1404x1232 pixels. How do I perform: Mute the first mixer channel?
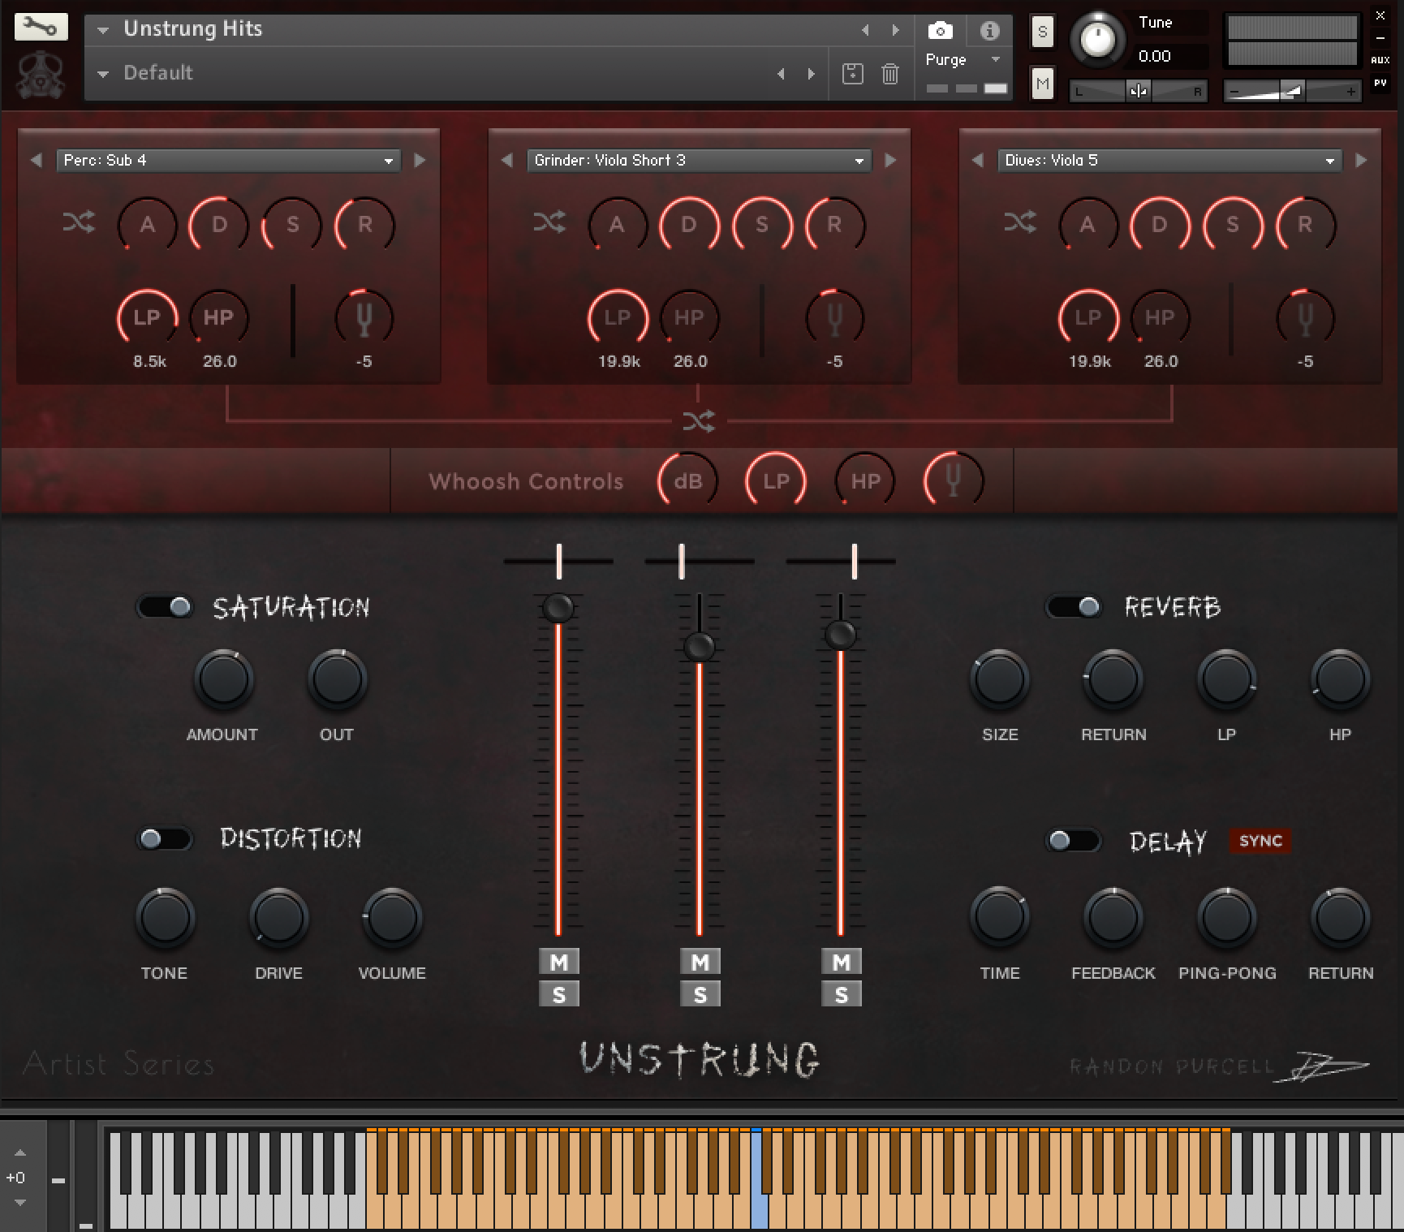pyautogui.click(x=559, y=962)
